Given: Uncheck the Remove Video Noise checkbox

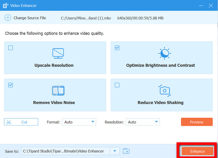Looking at the screenshot, I should pos(11,85).
